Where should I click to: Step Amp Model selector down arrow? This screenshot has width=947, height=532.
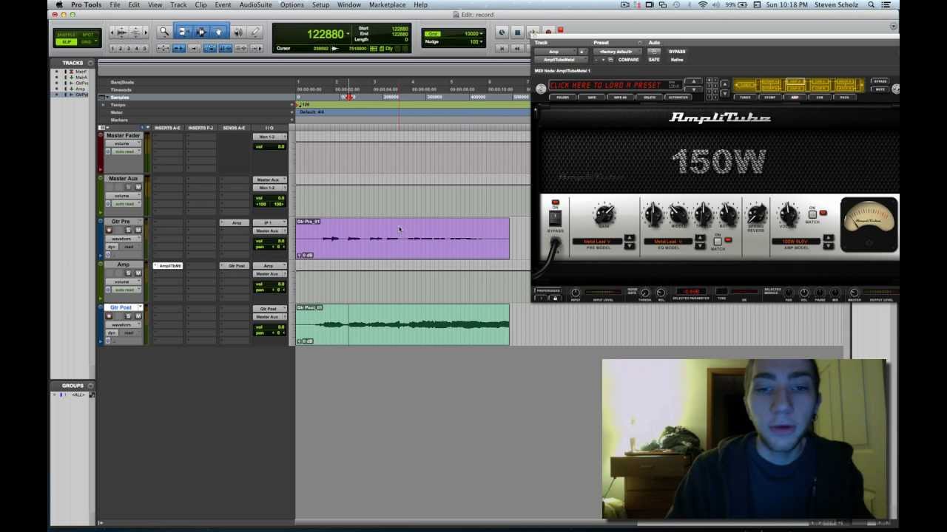tap(828, 246)
